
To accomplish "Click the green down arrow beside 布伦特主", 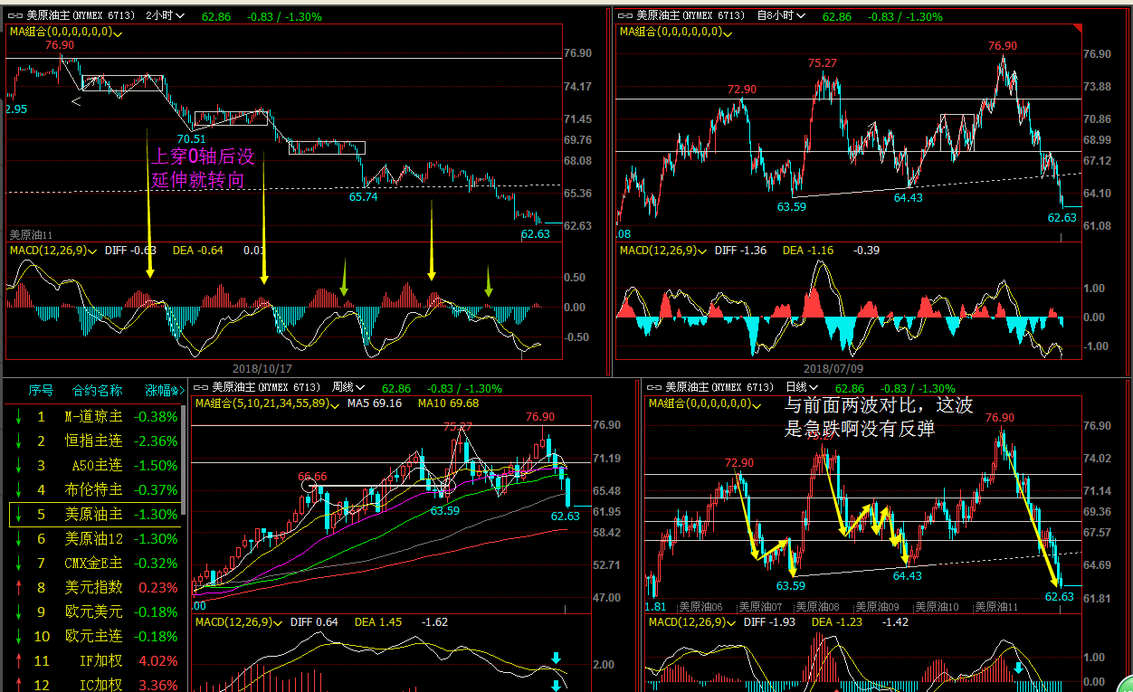I will click(x=17, y=489).
